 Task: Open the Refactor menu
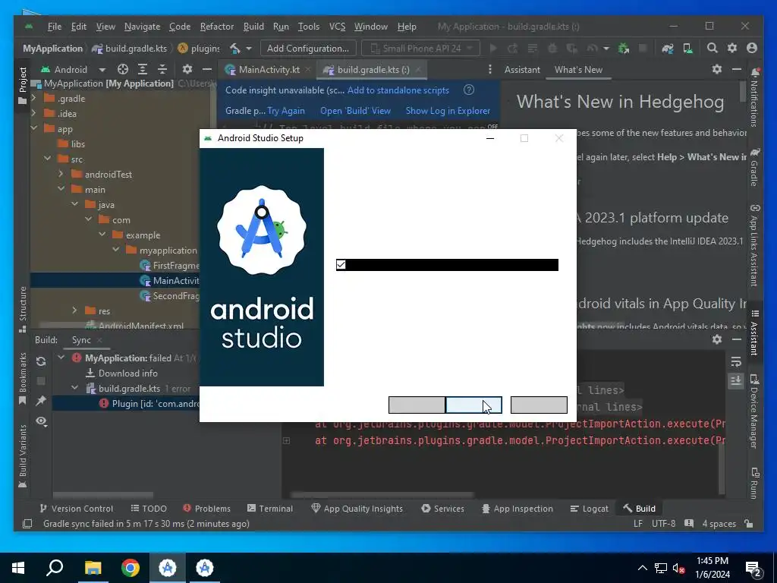[216, 27]
